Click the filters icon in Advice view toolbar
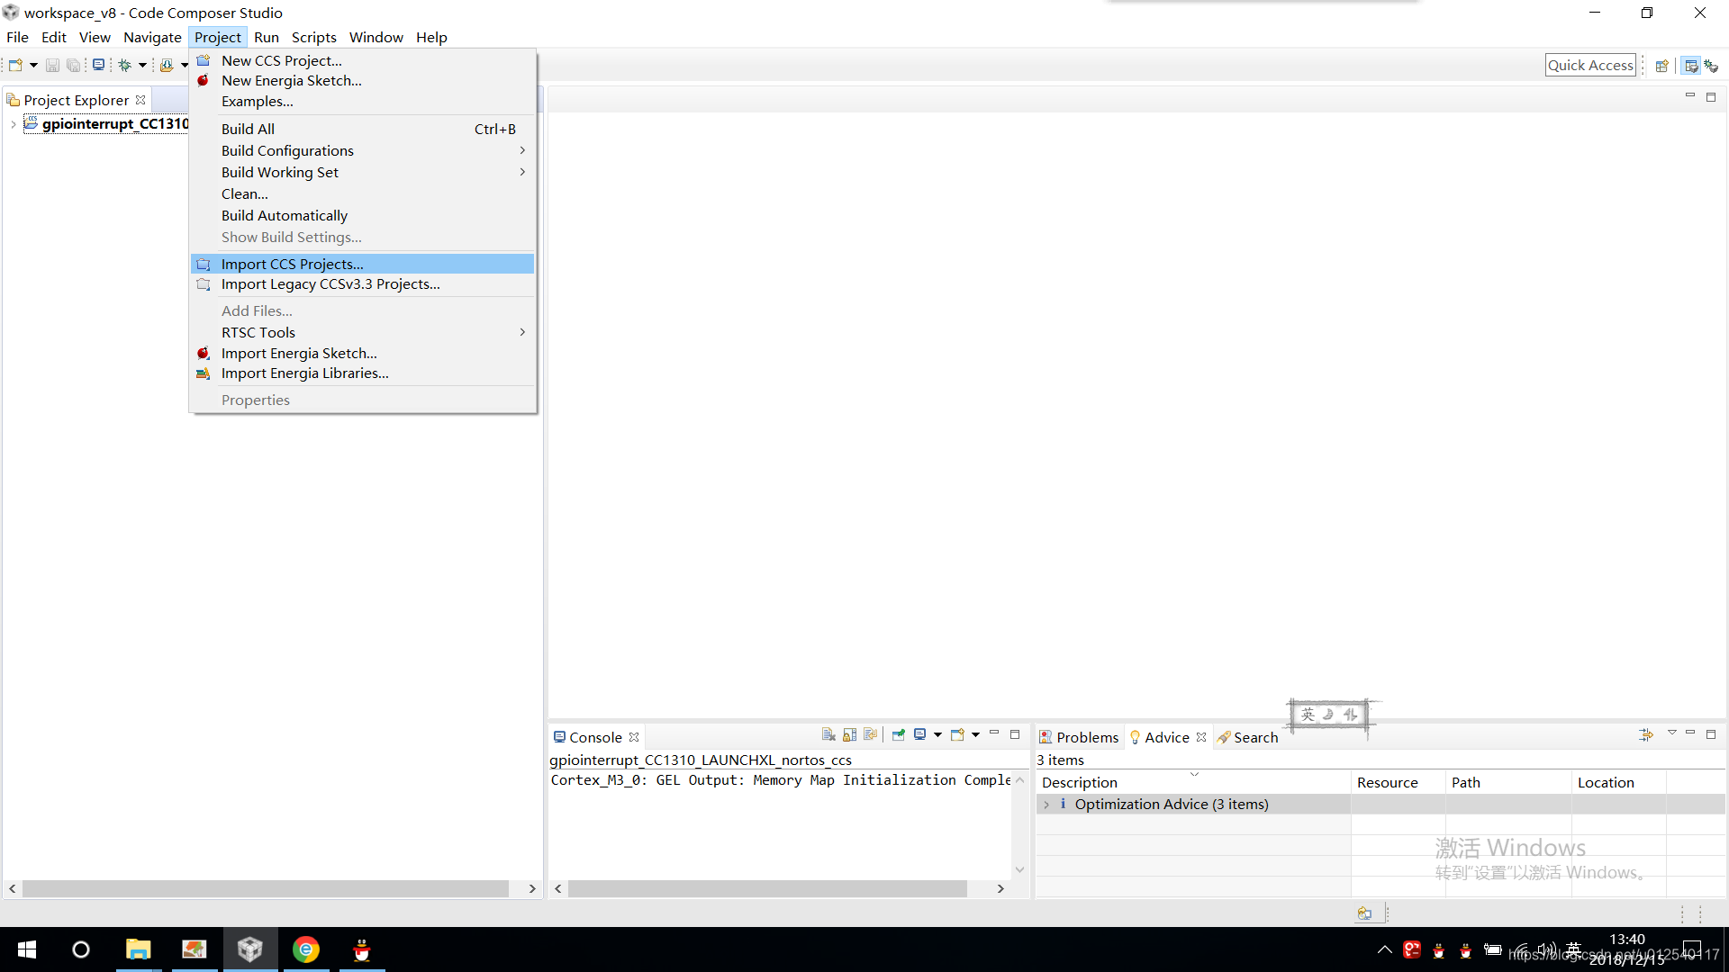This screenshot has width=1729, height=972. 1646,734
